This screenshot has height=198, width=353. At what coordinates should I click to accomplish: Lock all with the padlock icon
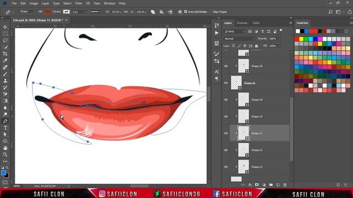pyautogui.click(x=256, y=46)
